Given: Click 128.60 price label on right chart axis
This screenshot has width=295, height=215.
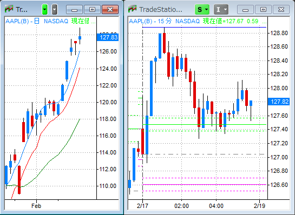Looking at the screenshot, I should coord(279,46).
